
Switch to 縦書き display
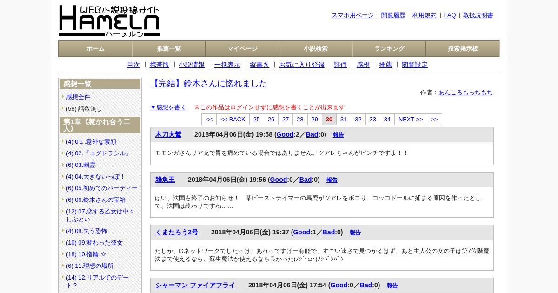tap(259, 65)
